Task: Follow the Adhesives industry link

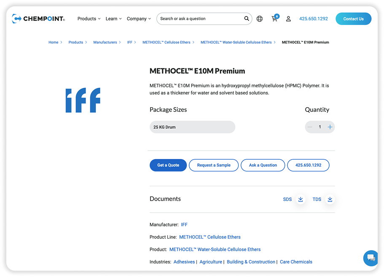Action: pyautogui.click(x=184, y=262)
